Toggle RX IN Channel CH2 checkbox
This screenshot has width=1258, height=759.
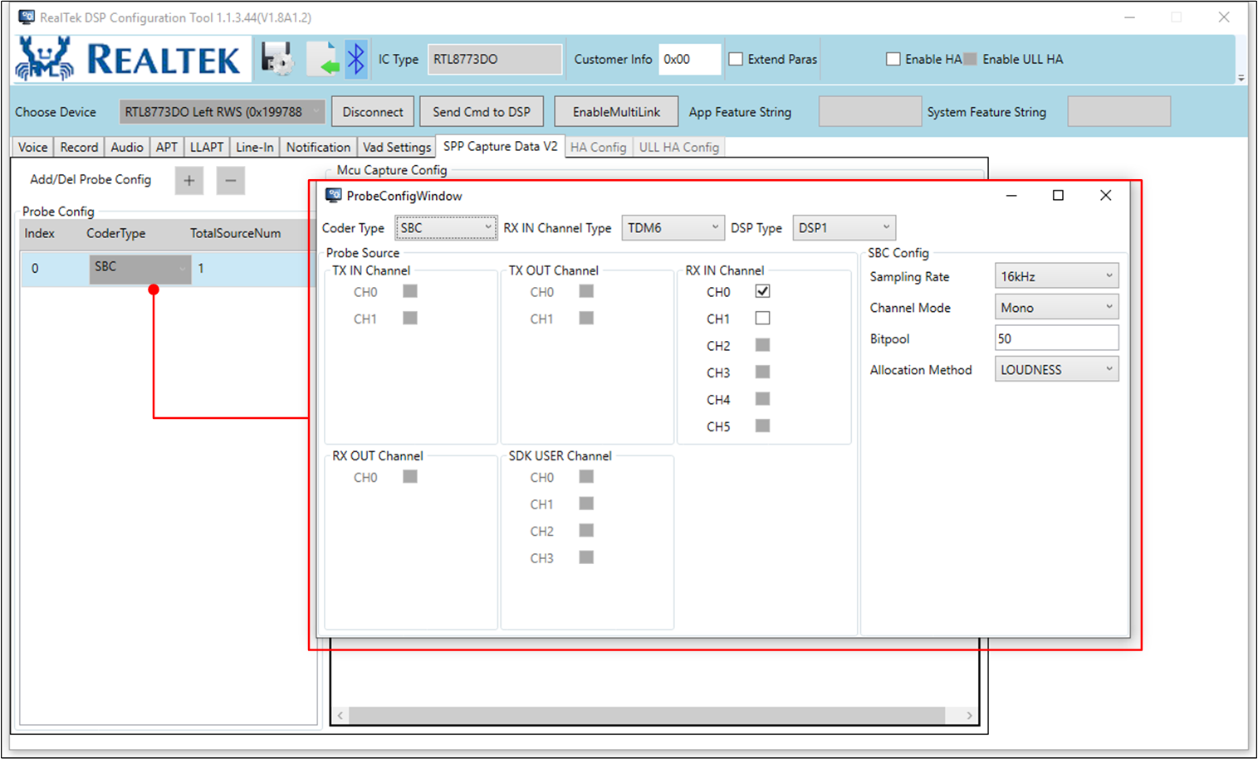pos(762,345)
